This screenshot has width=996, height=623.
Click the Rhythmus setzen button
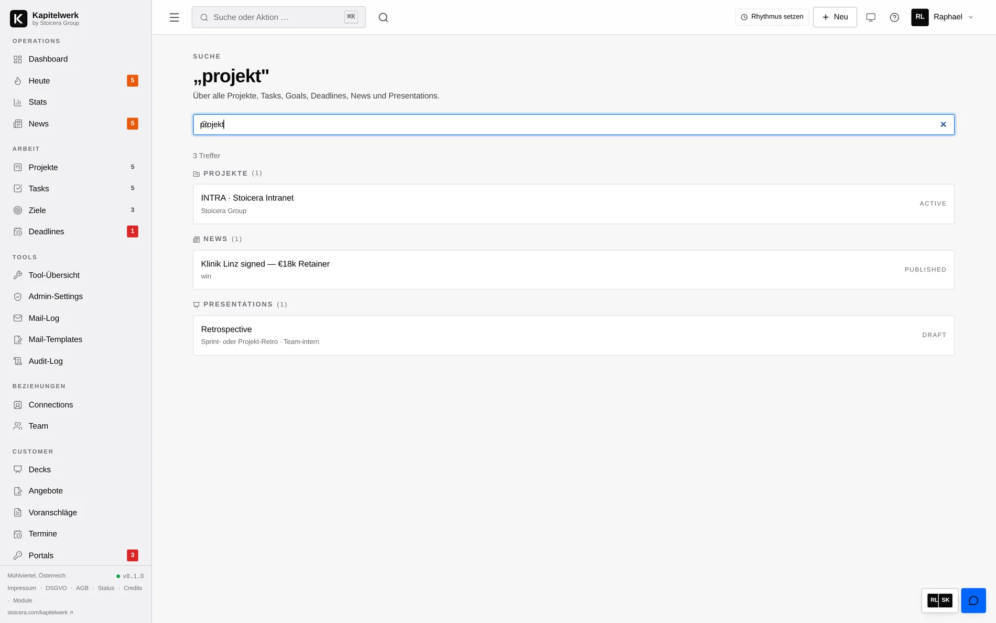point(772,17)
